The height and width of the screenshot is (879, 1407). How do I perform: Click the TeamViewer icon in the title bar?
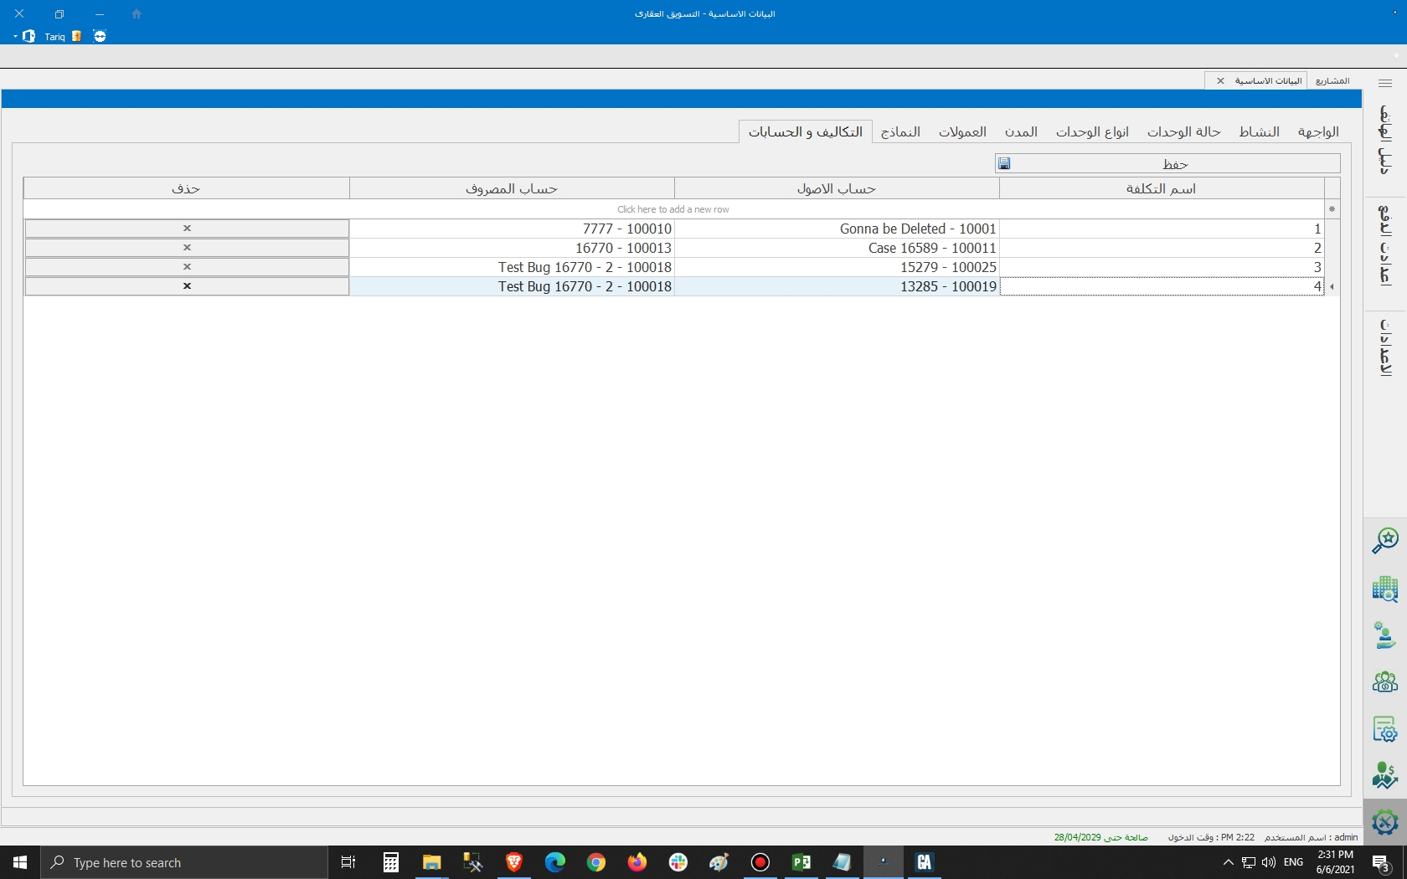(x=100, y=36)
